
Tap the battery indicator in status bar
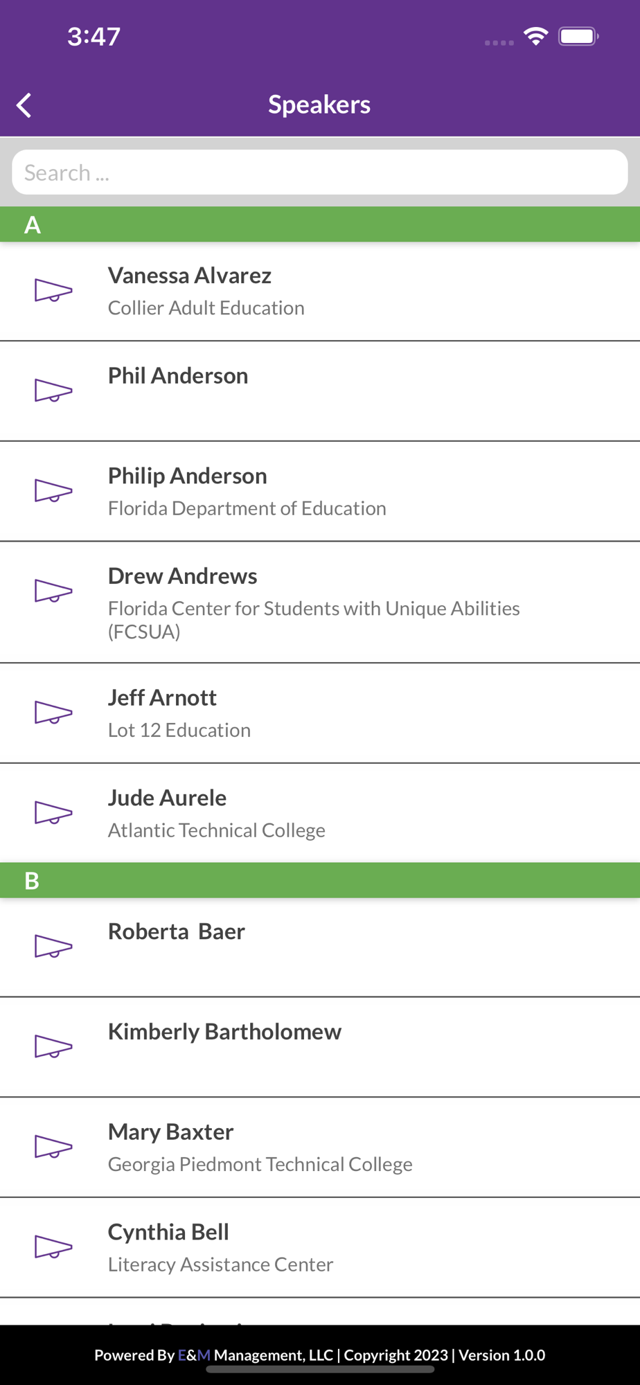tap(578, 36)
